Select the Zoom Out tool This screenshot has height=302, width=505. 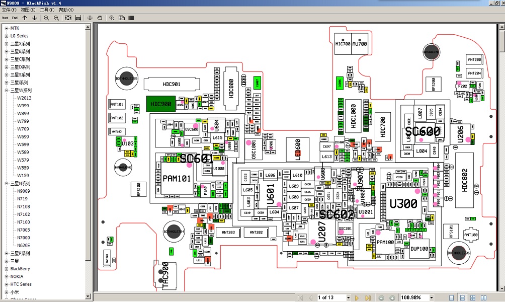(x=56, y=18)
